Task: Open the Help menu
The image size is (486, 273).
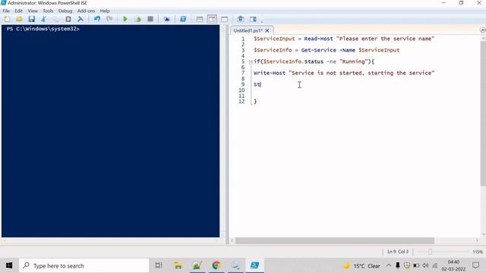Action: tap(105, 11)
